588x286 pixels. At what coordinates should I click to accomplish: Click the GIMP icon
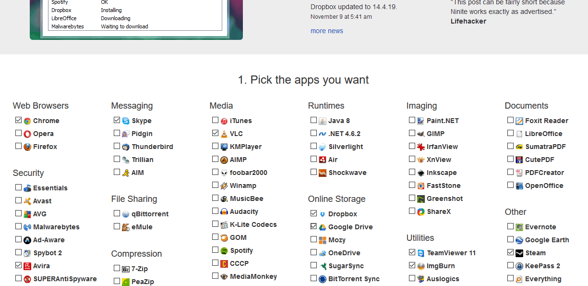[x=421, y=134]
